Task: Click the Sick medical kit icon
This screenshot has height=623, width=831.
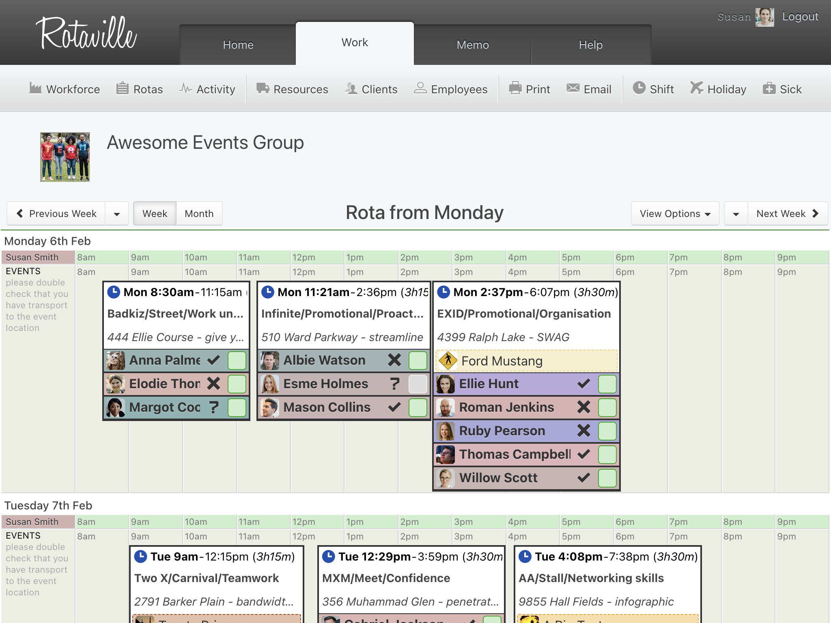Action: (x=769, y=88)
